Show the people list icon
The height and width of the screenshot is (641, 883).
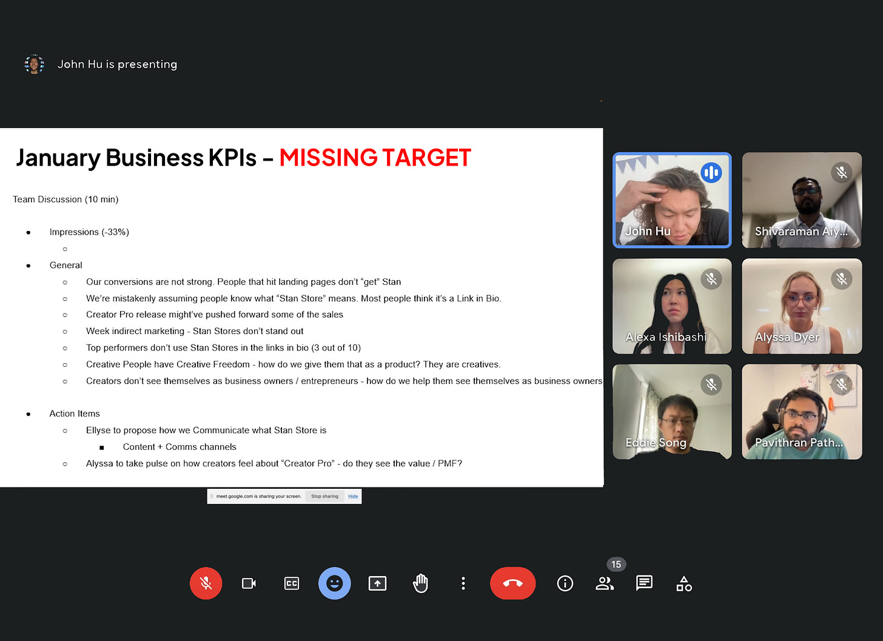tap(605, 583)
